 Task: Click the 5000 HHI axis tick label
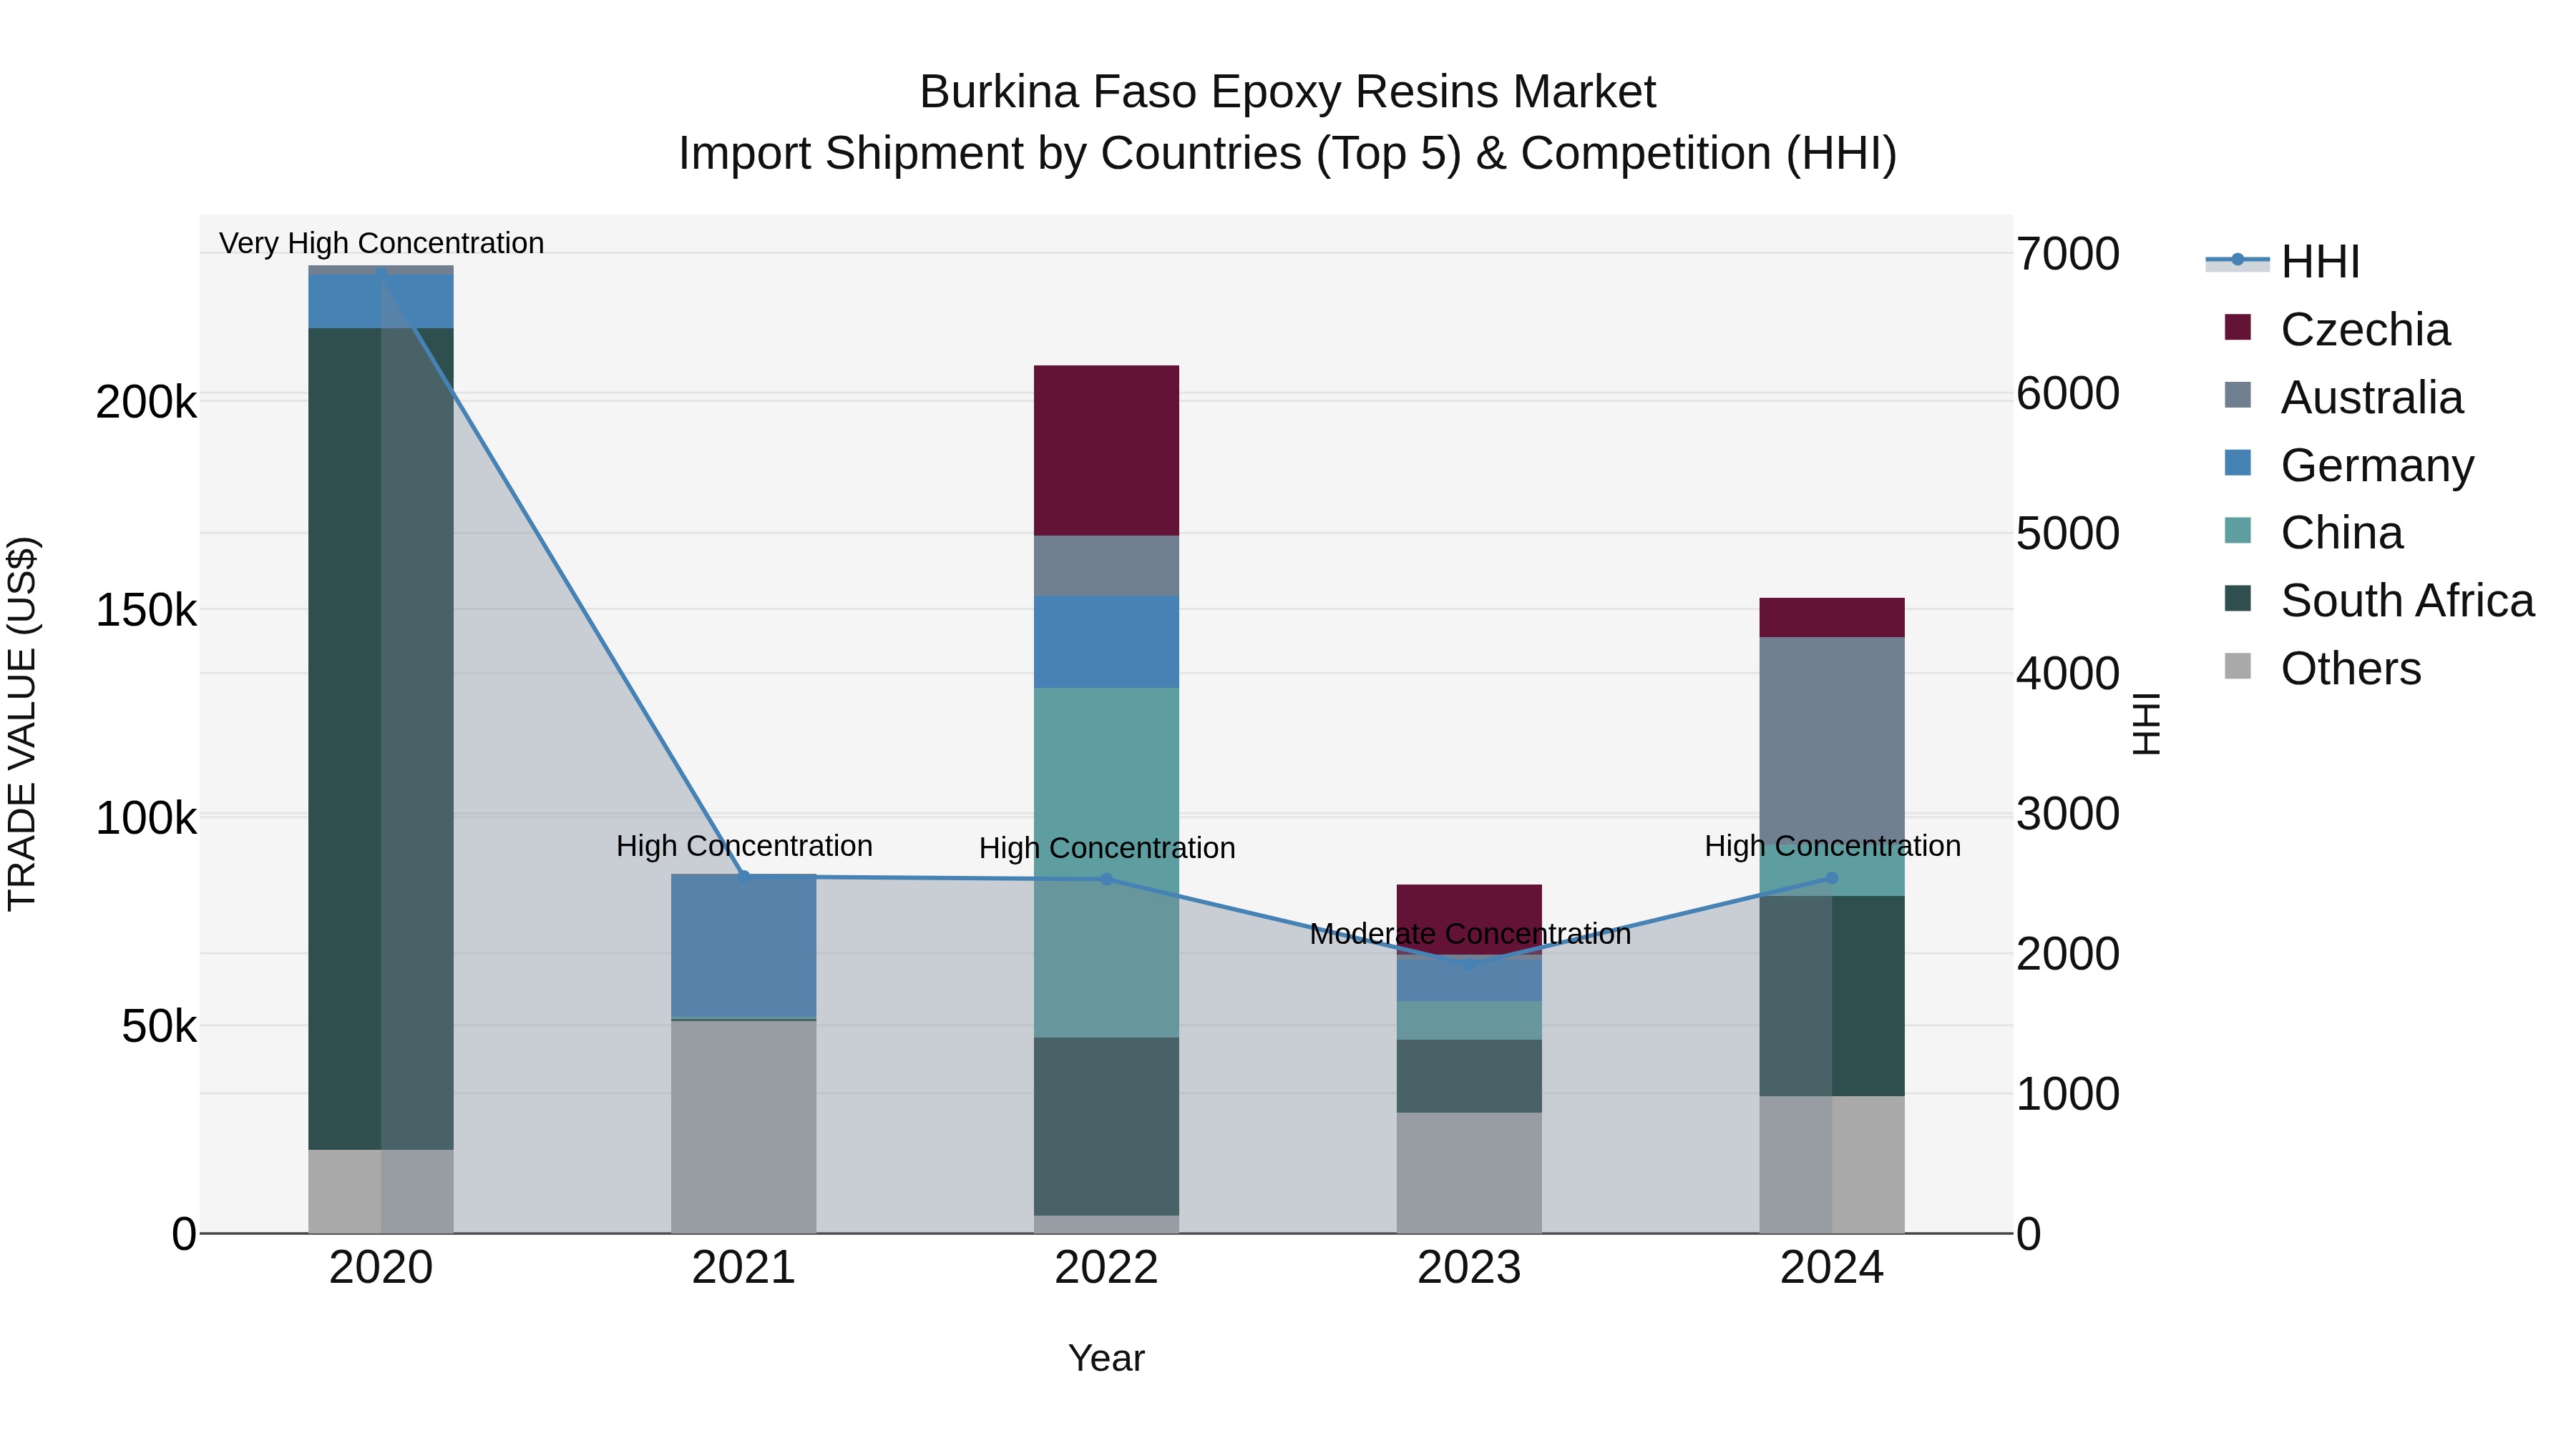point(2068,533)
